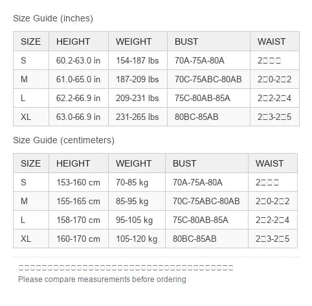312x306 pixels.
Task: Click the '70-85 kg' weight cell
Action: [x=137, y=182]
